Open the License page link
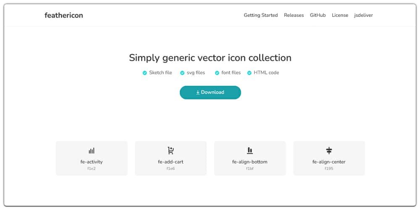The height and width of the screenshot is (210, 420). [x=340, y=15]
